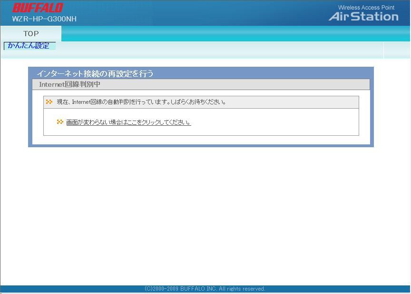Viewport: 411px width, 294px height.
Task: Click the empty cell right of submenu bar
Action: 397,50
